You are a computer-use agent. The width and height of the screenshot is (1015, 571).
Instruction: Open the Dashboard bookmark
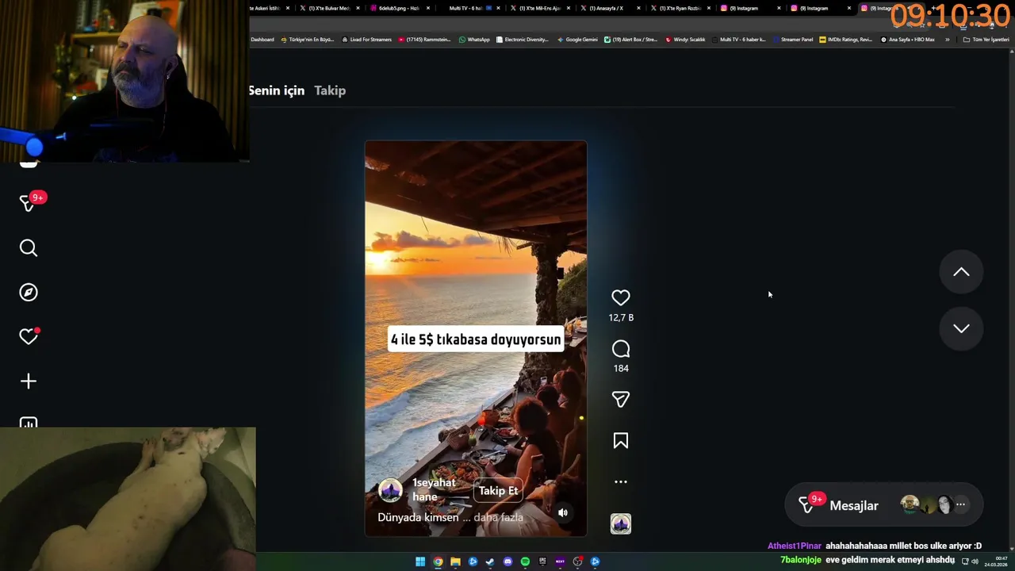(262, 40)
